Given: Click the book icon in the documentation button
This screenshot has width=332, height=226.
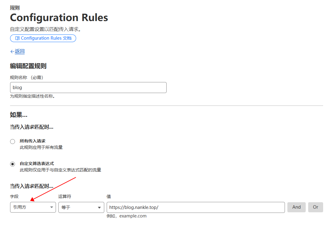Looking at the screenshot, I should click(x=17, y=38).
